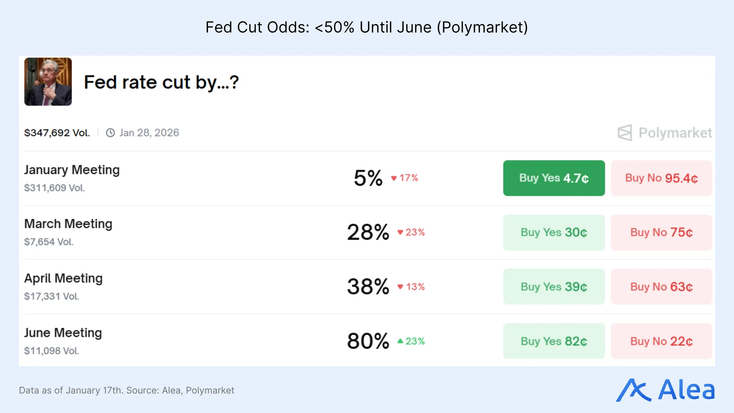Screen dimensions: 734x413
Task: Select the clock icon beside Jan 28, 2026
Action: pos(110,133)
